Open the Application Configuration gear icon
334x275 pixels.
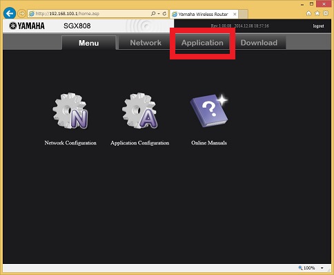140,111
